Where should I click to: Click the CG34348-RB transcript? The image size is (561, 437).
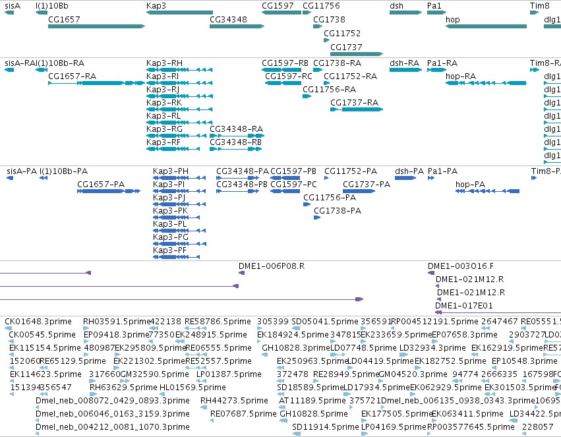(x=235, y=149)
